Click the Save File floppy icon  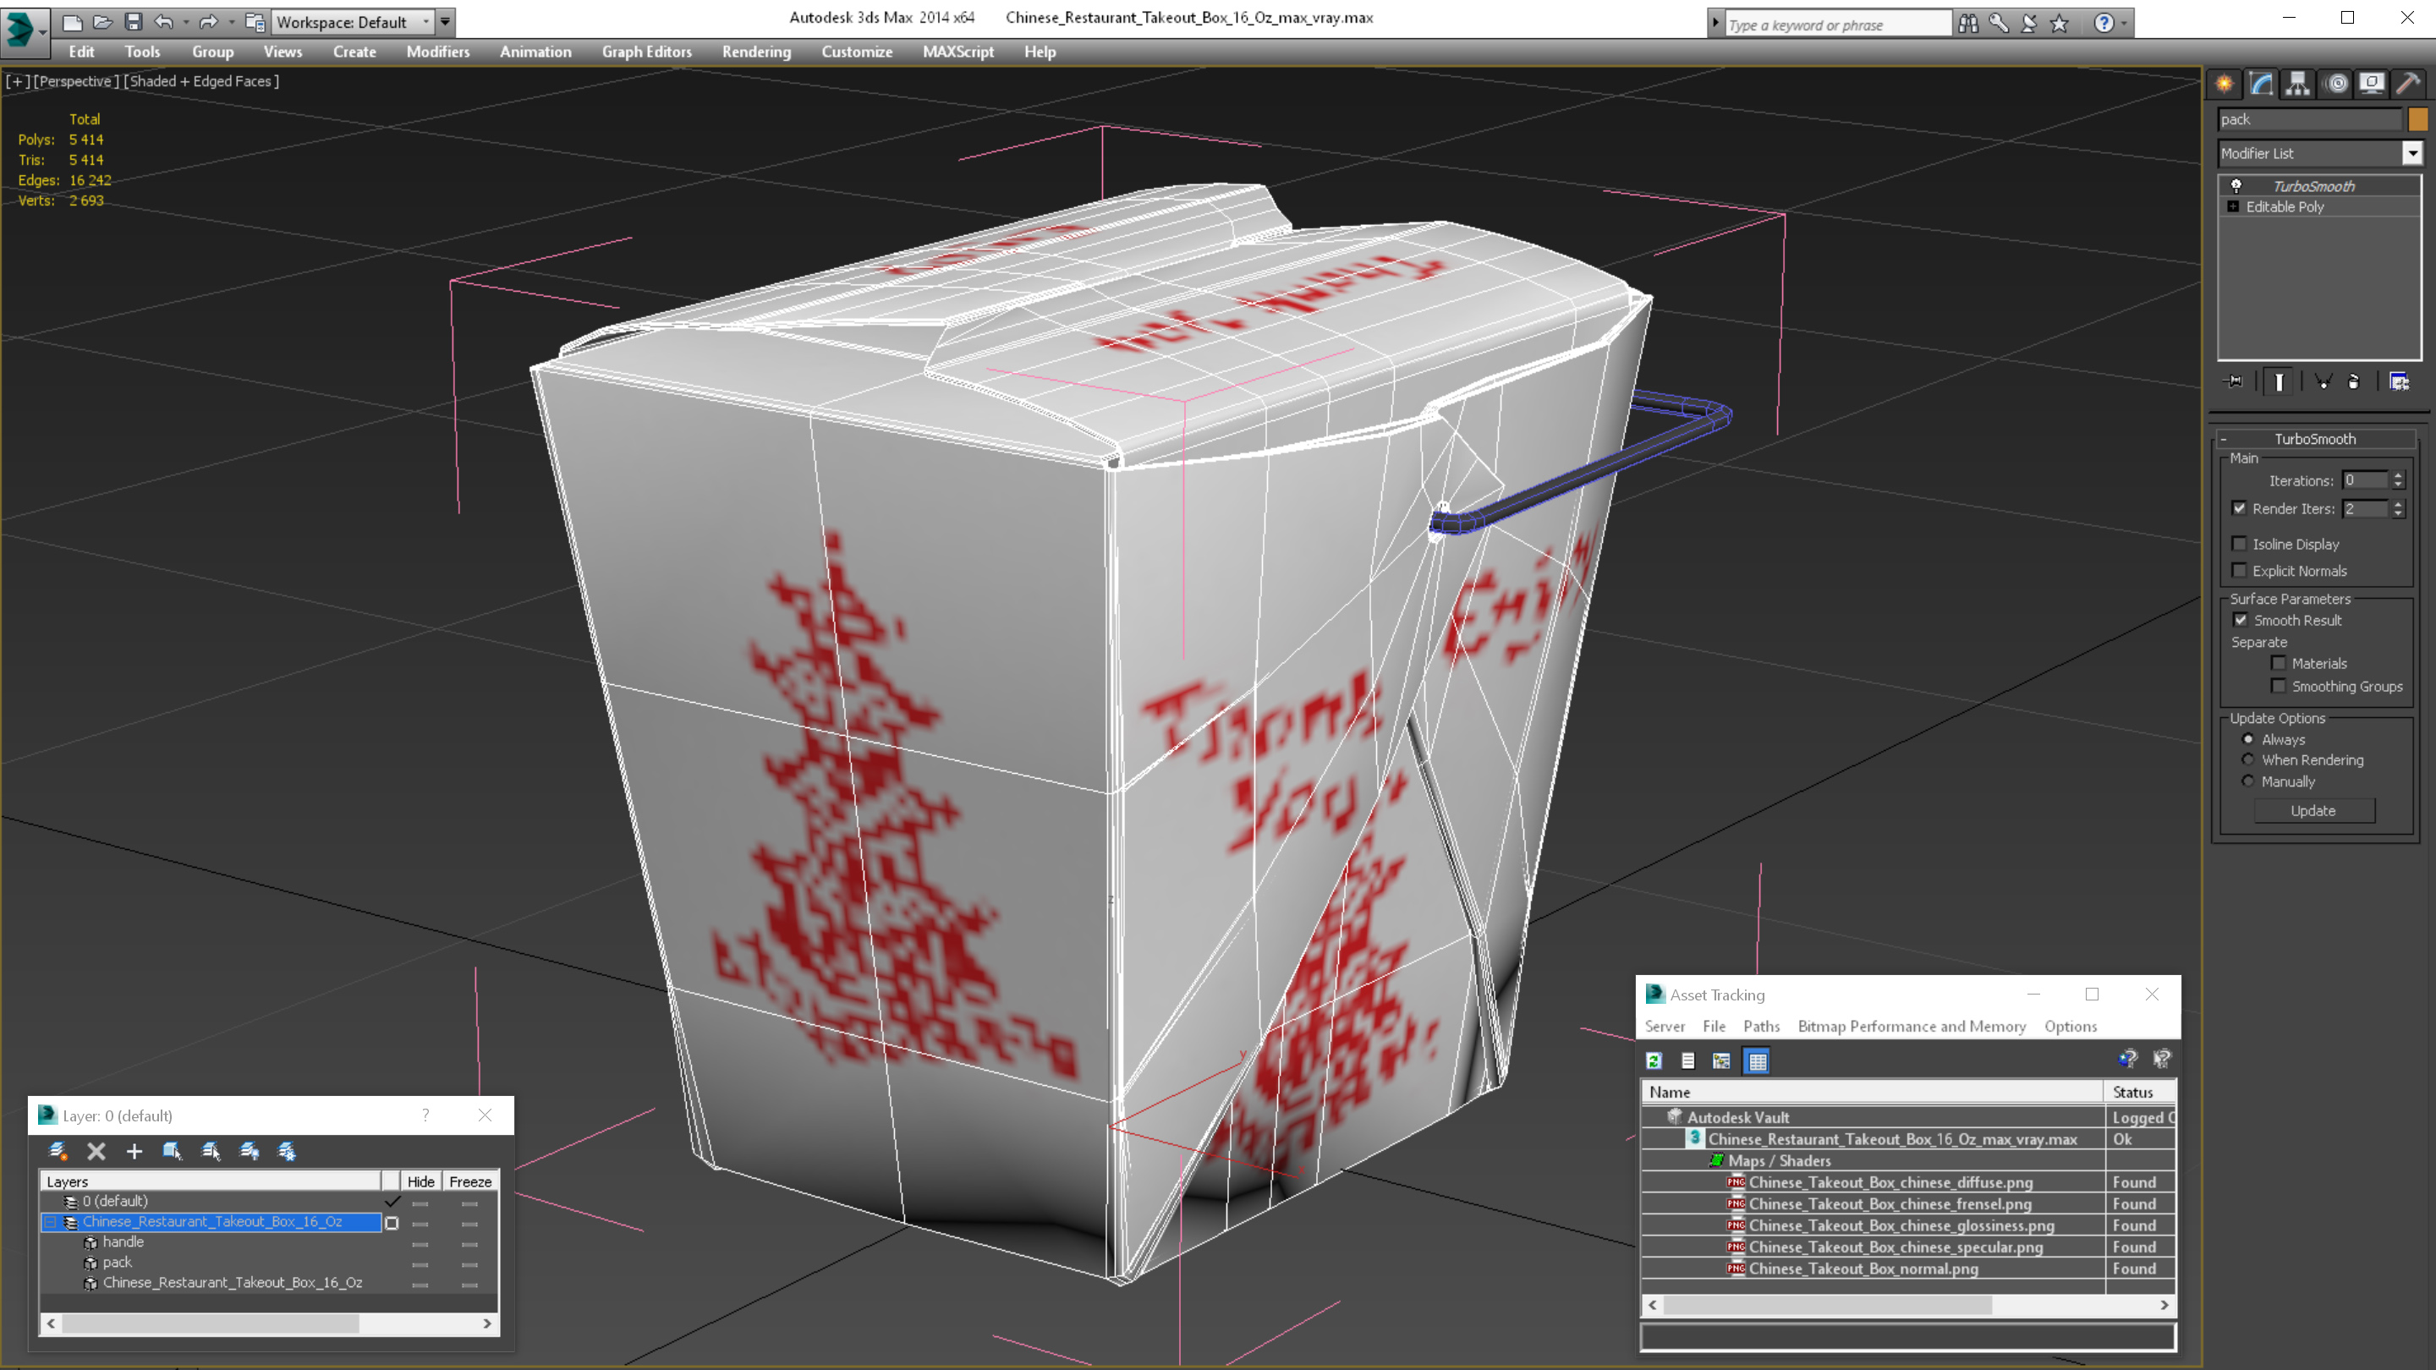134,22
